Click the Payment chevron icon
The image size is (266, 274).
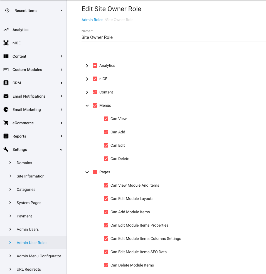pos(10,216)
